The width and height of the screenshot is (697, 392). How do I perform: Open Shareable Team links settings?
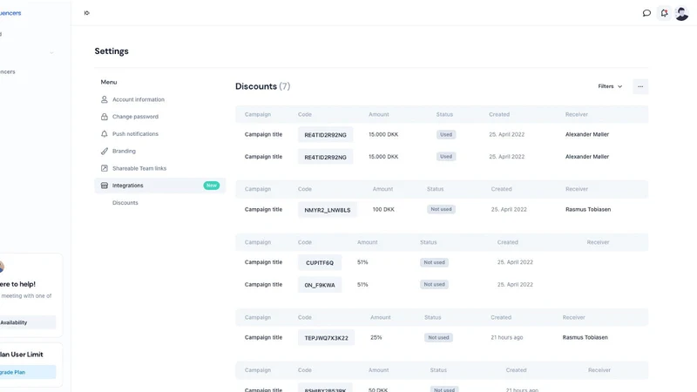pyautogui.click(x=139, y=168)
